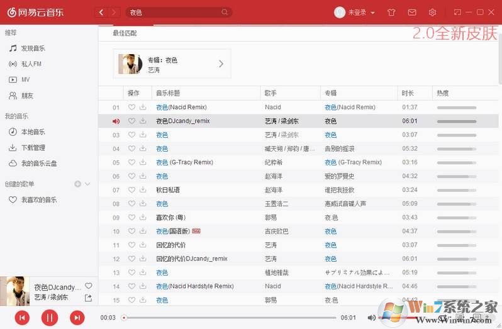Skip to next track
This screenshot has width=502, height=329.
pyautogui.click(x=77, y=318)
